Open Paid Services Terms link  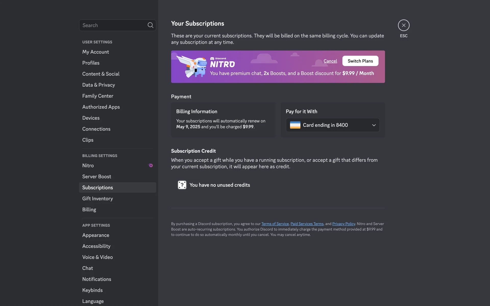[307, 224]
